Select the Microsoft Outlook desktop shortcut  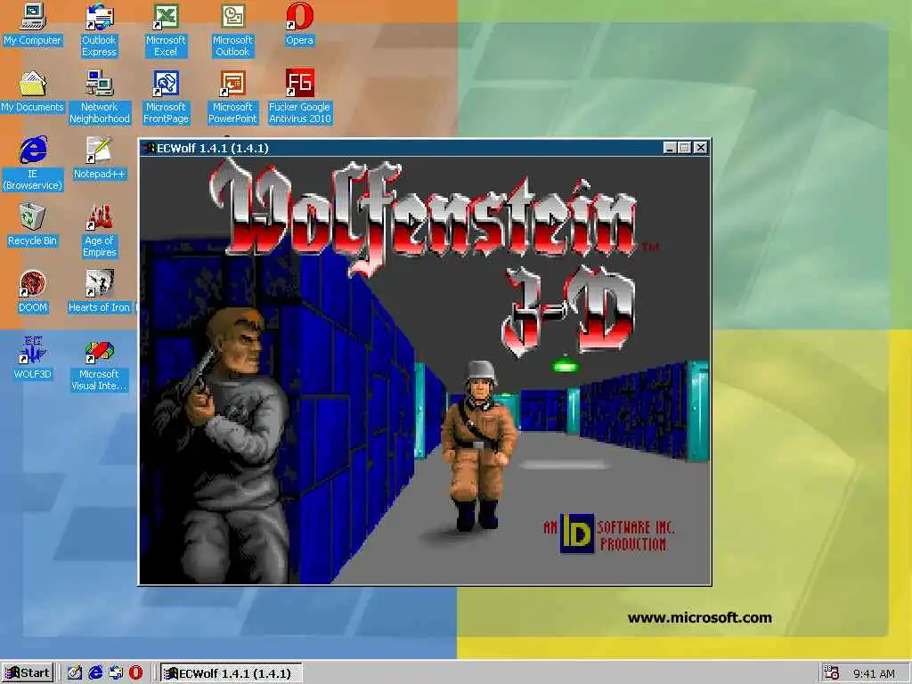[232, 30]
